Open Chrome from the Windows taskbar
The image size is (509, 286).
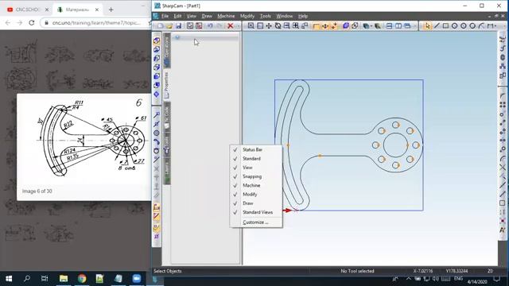click(x=82, y=279)
